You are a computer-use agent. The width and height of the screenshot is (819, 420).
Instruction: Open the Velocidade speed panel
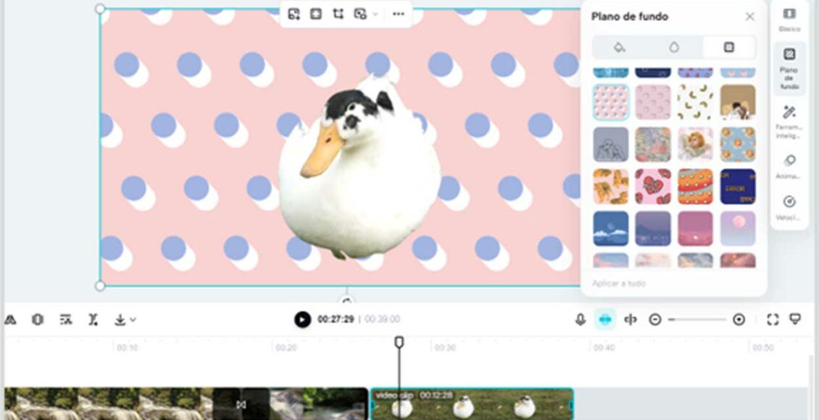tap(789, 207)
